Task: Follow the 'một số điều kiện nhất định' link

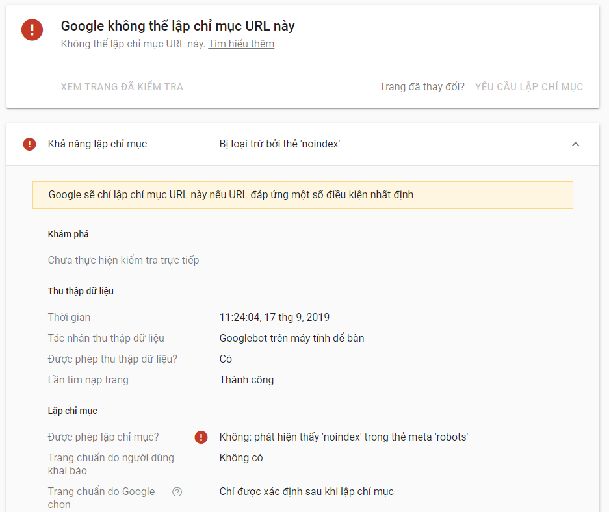Action: tap(352, 194)
